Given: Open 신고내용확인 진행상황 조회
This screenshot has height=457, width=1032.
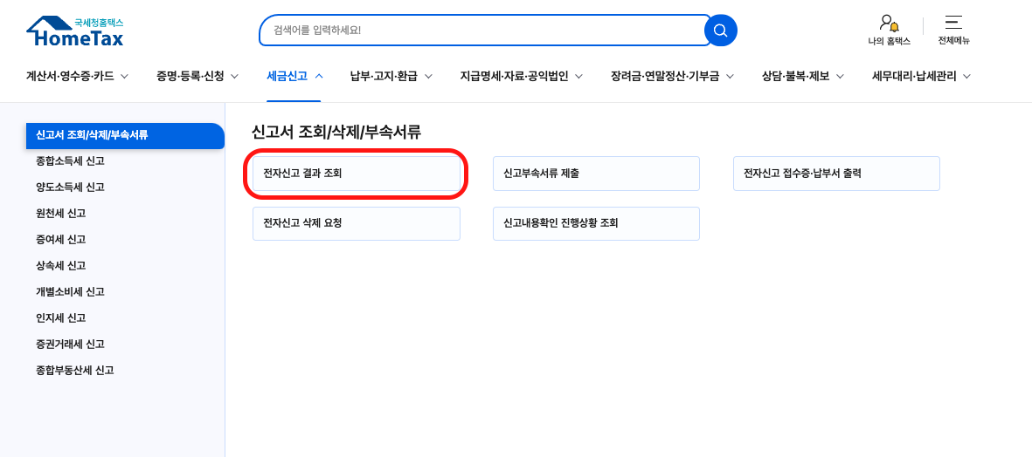Looking at the screenshot, I should 596,223.
